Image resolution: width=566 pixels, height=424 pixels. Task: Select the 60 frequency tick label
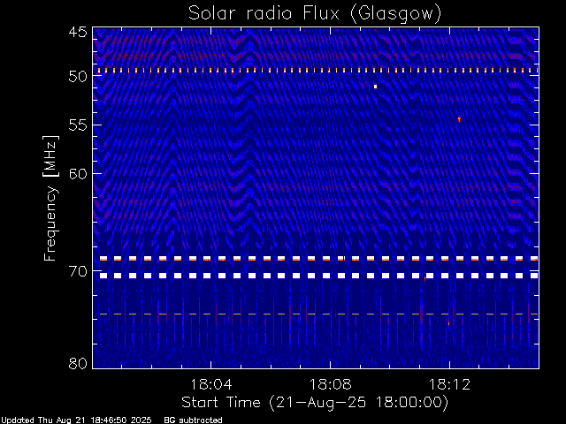point(78,173)
